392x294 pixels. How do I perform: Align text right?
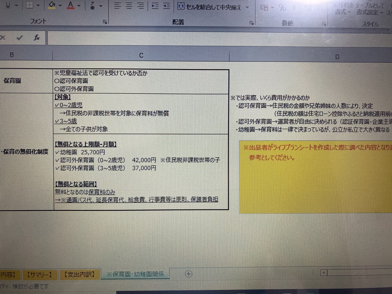(x=140, y=6)
